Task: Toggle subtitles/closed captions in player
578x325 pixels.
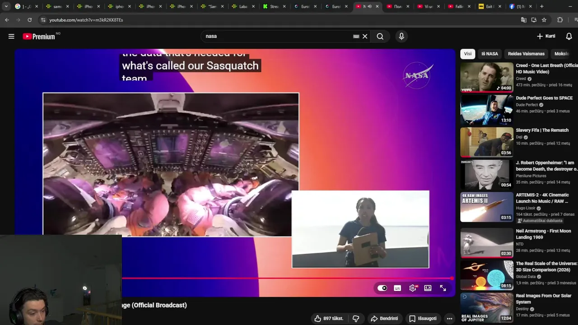Action: click(397, 288)
